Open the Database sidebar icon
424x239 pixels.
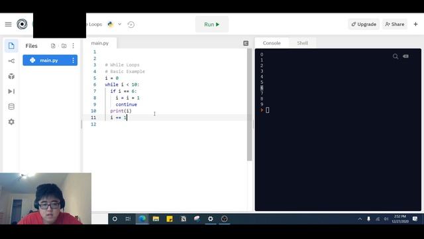(x=11, y=106)
